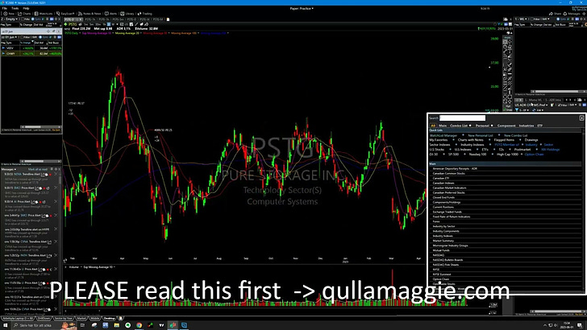Click Mark all as read in Messages
The width and height of the screenshot is (587, 330).
(x=38, y=169)
